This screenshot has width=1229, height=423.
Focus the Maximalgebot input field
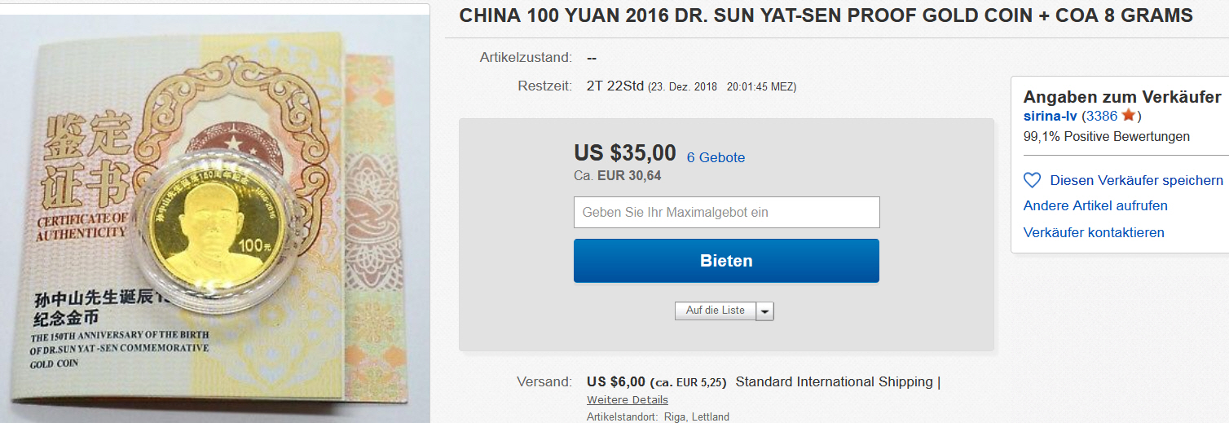tap(726, 212)
